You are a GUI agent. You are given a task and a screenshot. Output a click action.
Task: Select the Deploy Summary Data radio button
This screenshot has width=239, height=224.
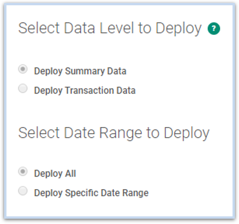(x=23, y=69)
